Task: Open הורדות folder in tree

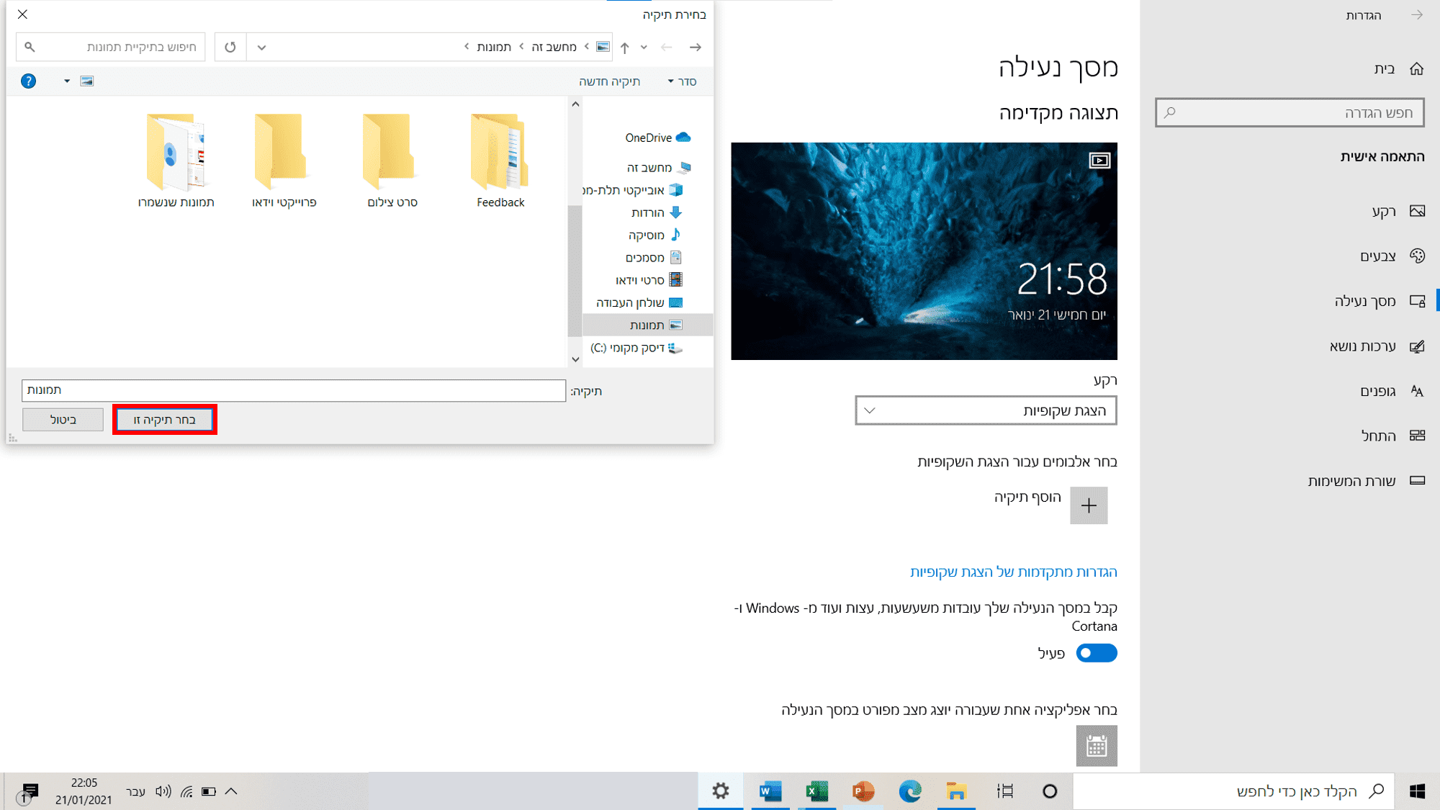Action: pyautogui.click(x=656, y=212)
